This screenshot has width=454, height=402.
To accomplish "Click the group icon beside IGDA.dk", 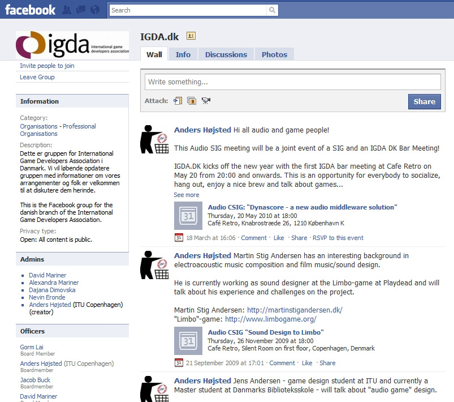I will [x=191, y=36].
